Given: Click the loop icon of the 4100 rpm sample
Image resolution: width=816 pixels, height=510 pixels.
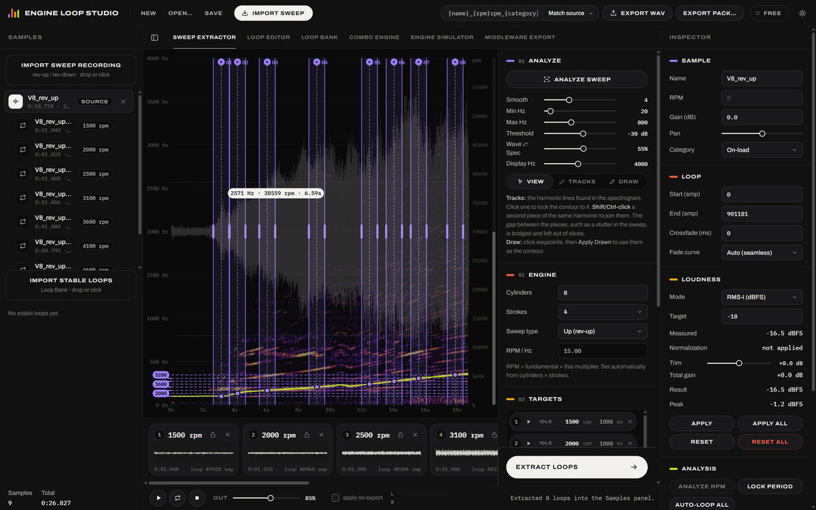Looking at the screenshot, I should (x=22, y=246).
